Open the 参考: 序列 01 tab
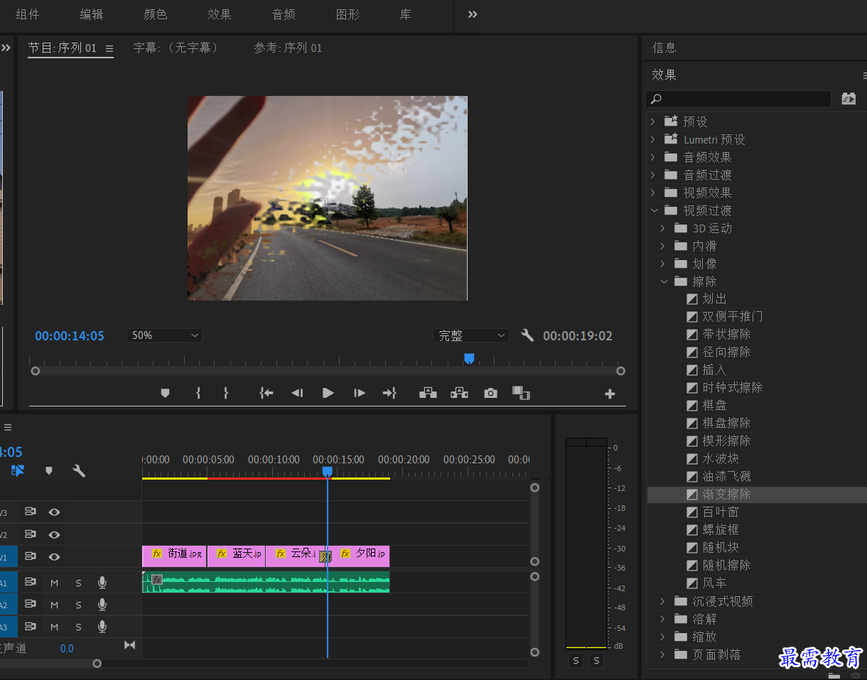This screenshot has width=867, height=680. 288,48
